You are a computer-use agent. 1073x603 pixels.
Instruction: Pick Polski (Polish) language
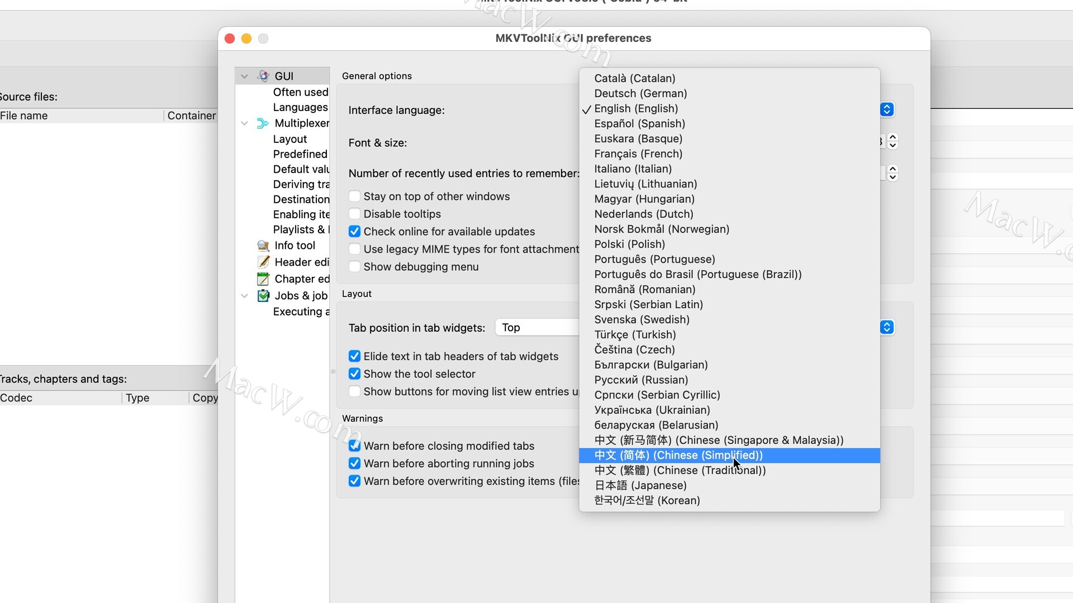[729, 244]
